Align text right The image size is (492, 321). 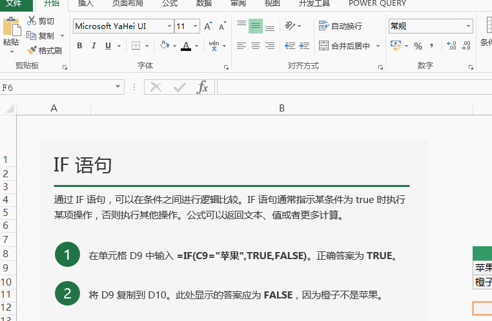click(x=270, y=46)
